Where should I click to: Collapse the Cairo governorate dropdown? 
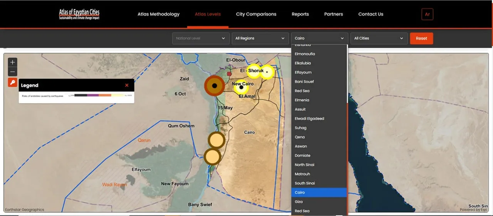point(319,39)
